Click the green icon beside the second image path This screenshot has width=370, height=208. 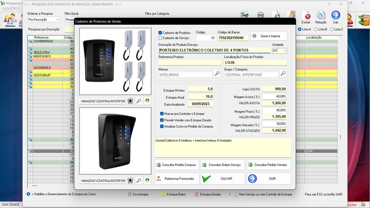tap(147, 180)
